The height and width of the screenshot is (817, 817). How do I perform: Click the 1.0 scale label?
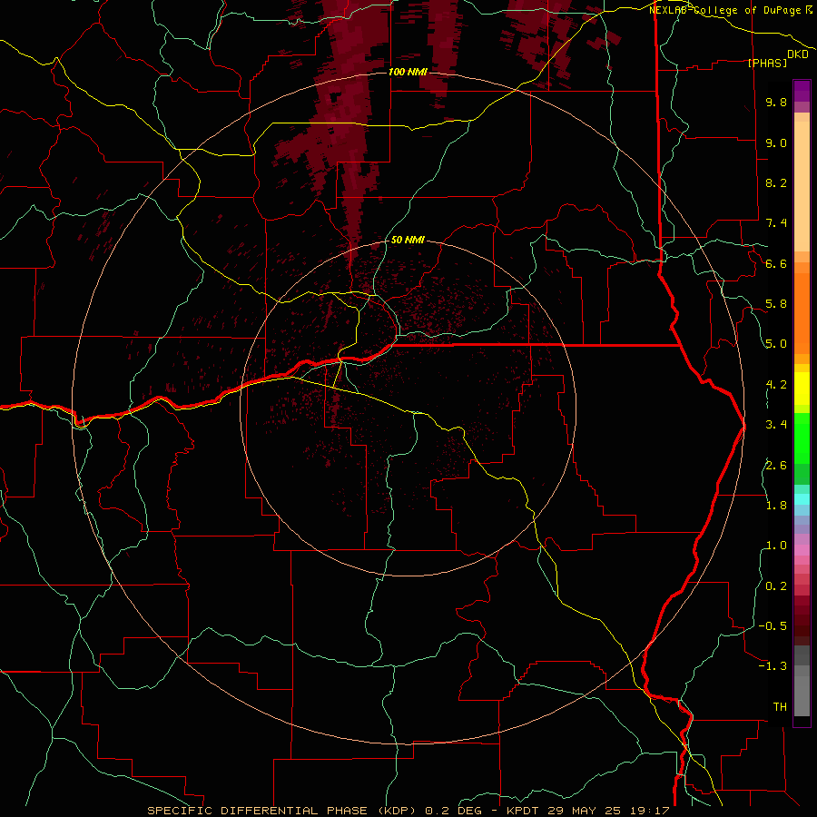tap(776, 546)
